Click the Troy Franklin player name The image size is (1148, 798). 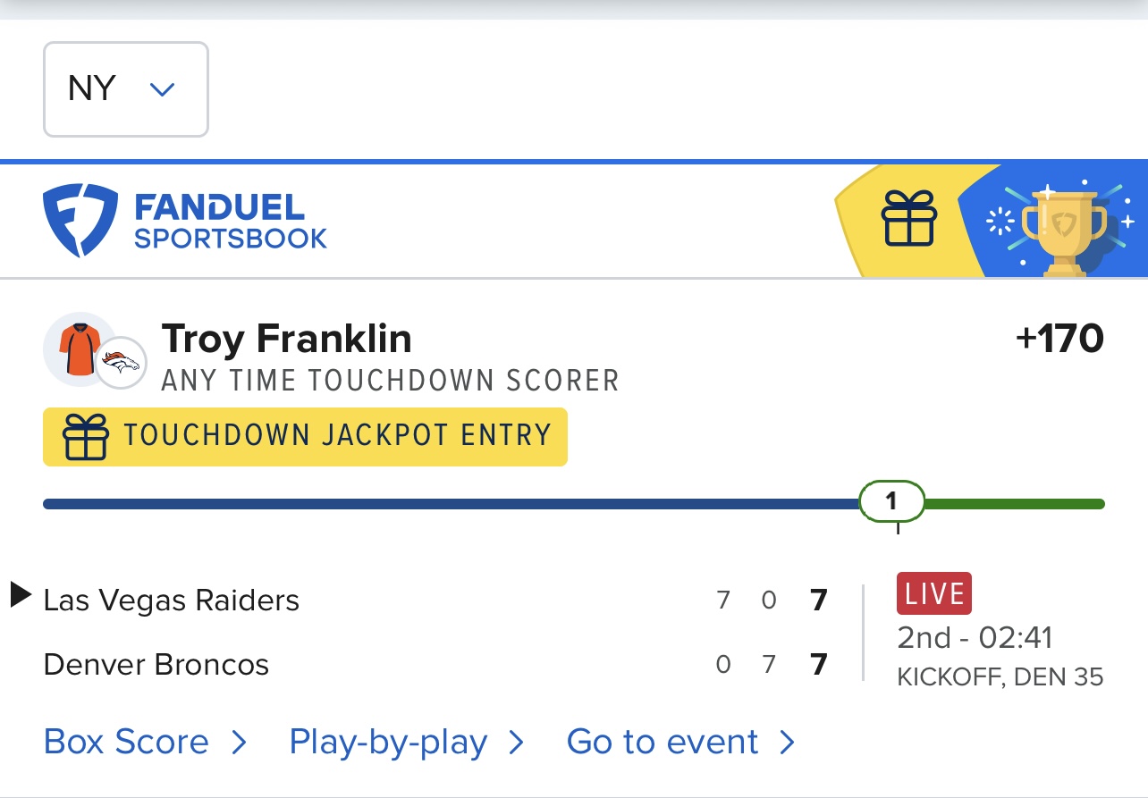pos(286,340)
